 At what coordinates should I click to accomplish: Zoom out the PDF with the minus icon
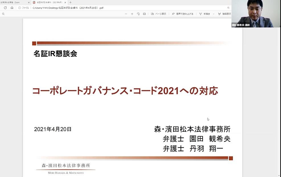[x=126, y=14]
